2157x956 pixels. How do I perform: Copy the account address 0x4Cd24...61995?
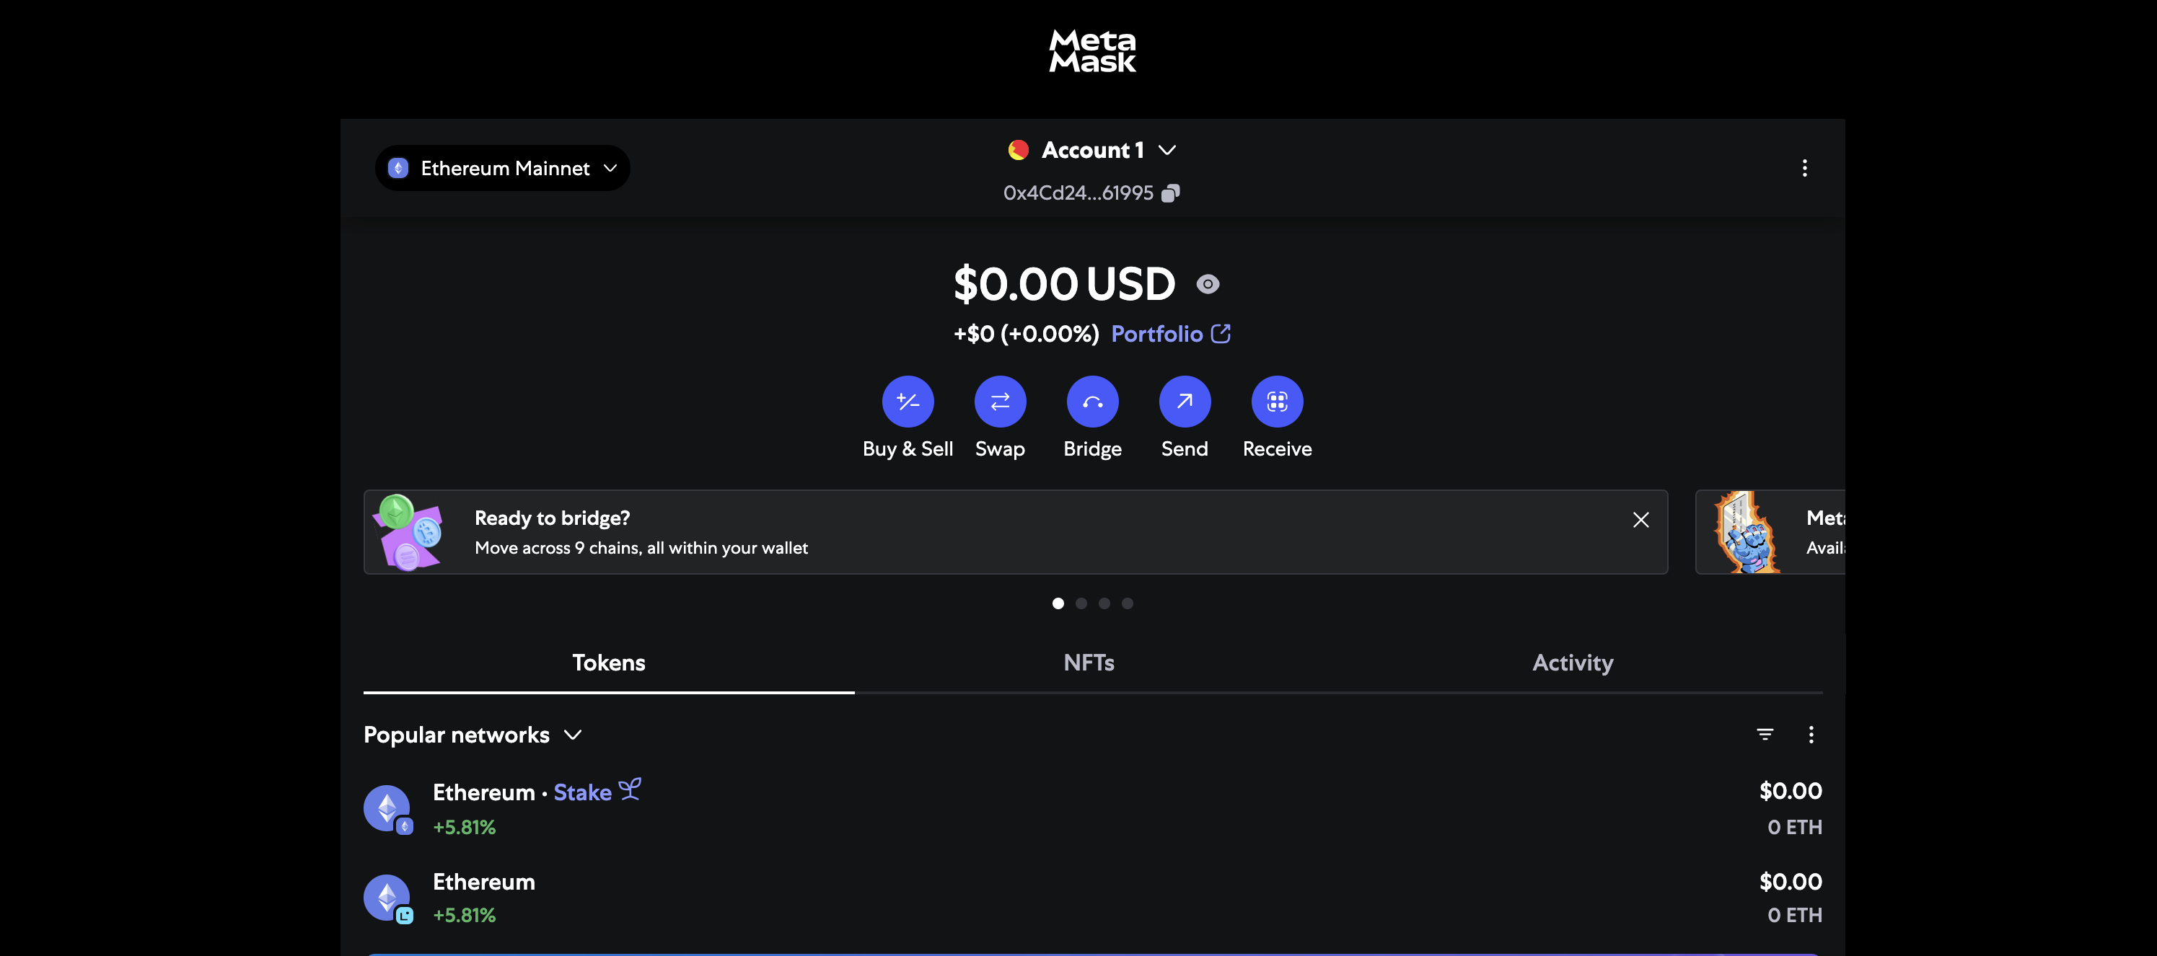[1171, 193]
